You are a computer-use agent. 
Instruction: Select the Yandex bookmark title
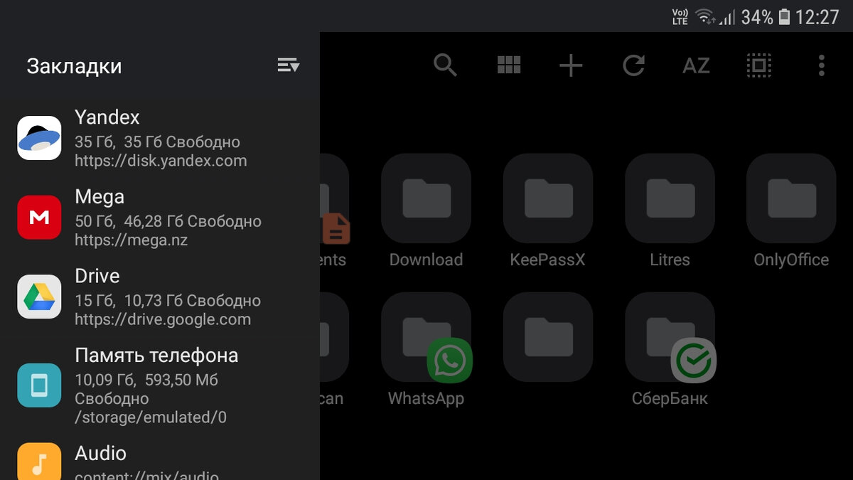(107, 117)
